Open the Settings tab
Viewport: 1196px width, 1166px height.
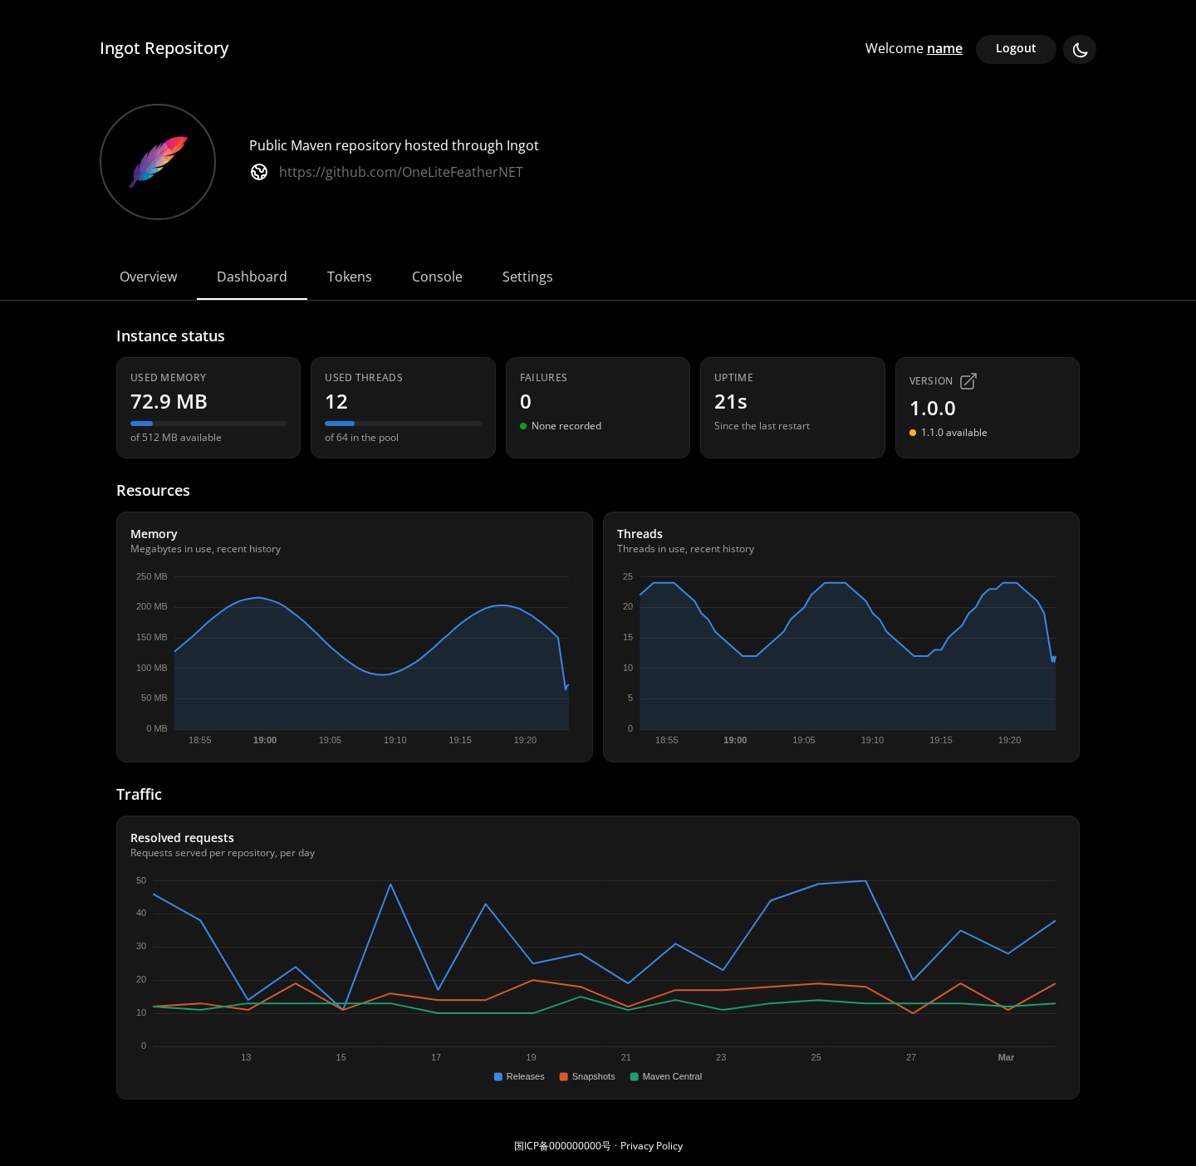click(527, 277)
